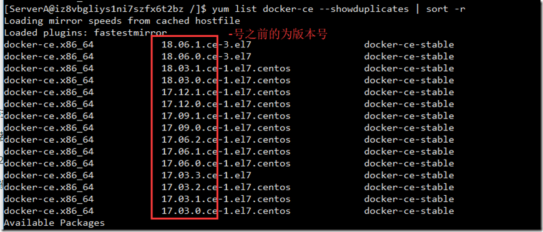Click version 18.03.0.ce-1.el7.centos entry
543x232 pixels.
(x=226, y=80)
